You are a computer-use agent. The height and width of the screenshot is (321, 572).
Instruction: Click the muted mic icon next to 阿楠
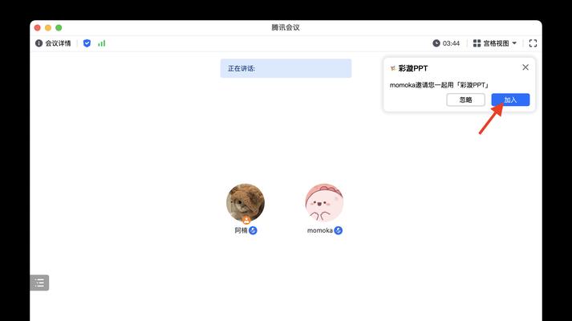(253, 230)
